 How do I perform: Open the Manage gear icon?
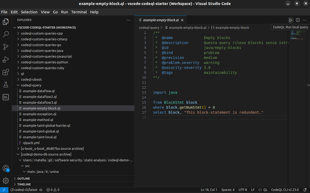[6, 180]
